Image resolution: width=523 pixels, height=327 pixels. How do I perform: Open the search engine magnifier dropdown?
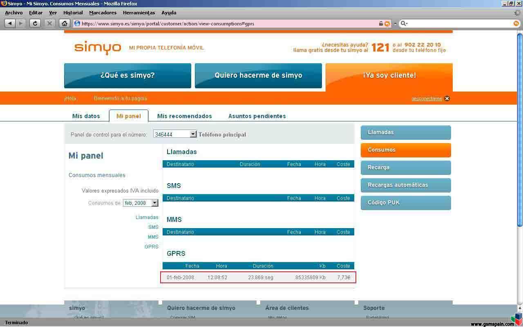(x=404, y=23)
